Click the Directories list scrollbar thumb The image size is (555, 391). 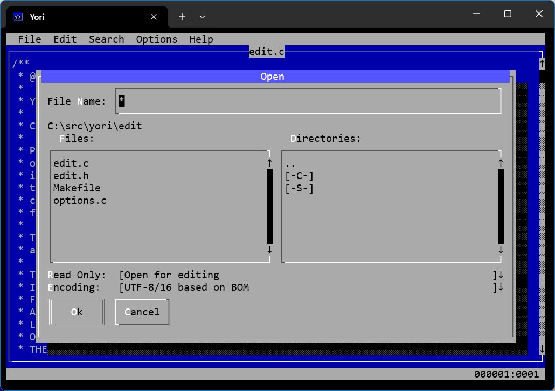[501, 207]
